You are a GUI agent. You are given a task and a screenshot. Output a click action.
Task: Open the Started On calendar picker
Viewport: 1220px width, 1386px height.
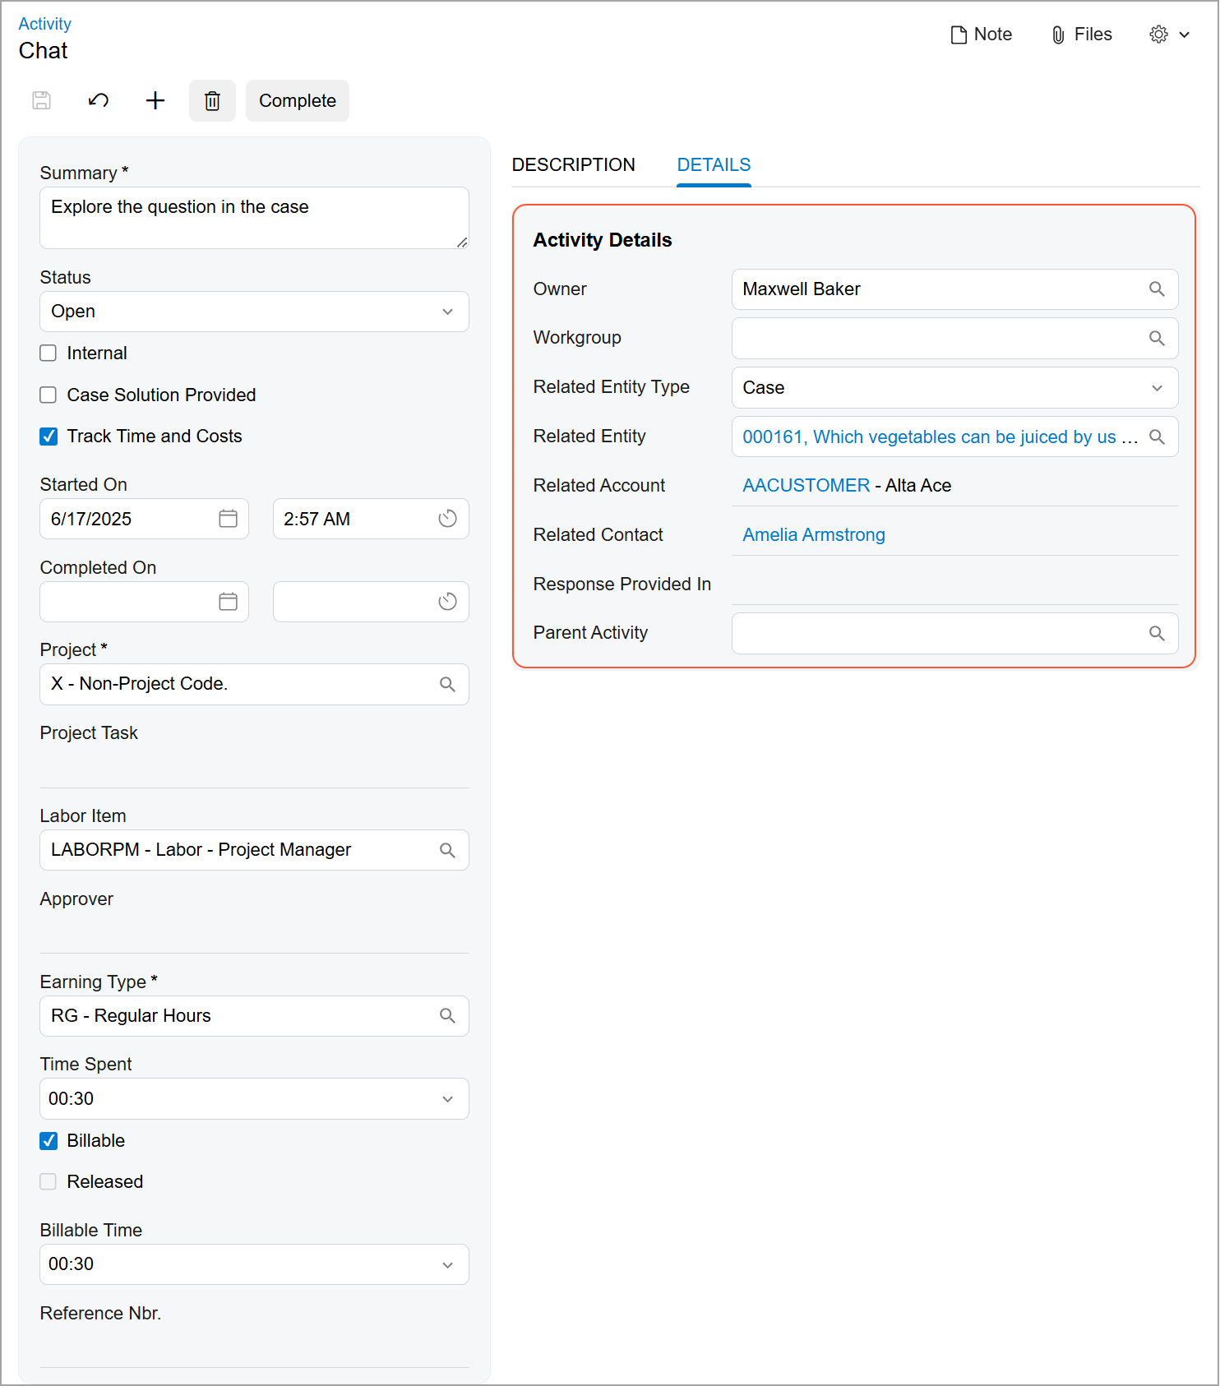[228, 519]
